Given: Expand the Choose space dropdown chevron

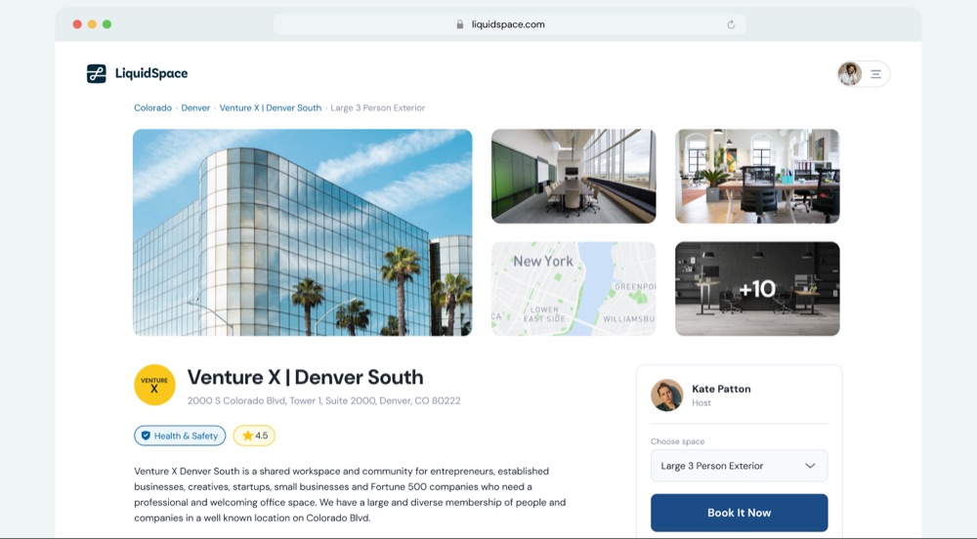Looking at the screenshot, I should pyautogui.click(x=810, y=466).
